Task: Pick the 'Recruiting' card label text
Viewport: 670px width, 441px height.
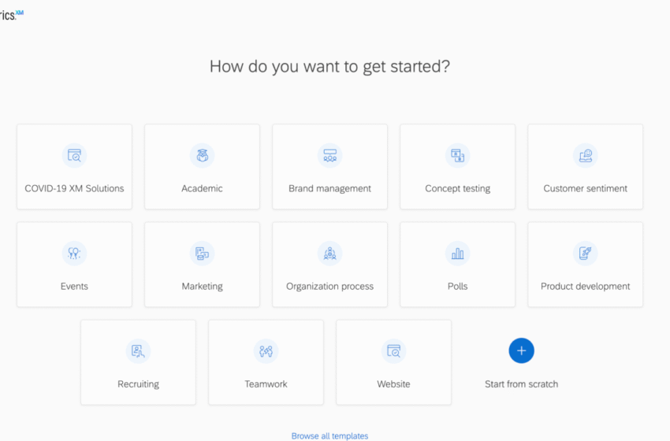Action: point(138,384)
